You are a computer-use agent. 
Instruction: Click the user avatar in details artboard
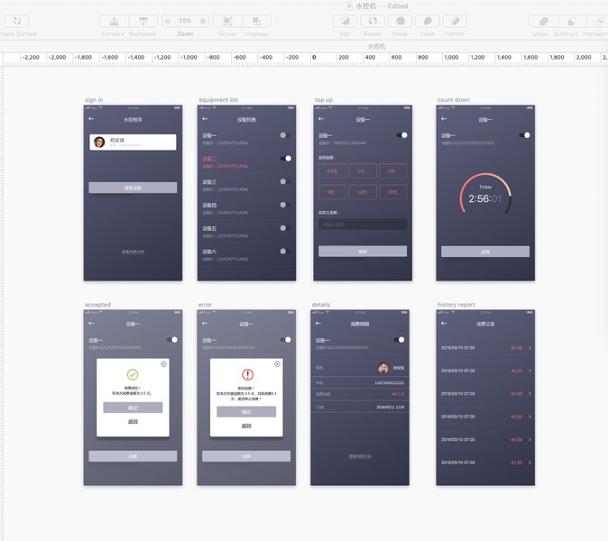pyautogui.click(x=383, y=367)
